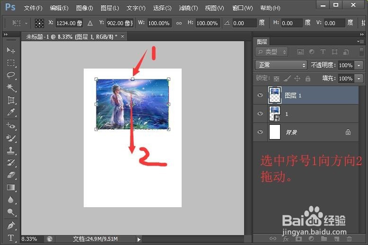Screen dimensions: 368x245
Task: Select the Move tool in the toolbar
Action: (10, 50)
